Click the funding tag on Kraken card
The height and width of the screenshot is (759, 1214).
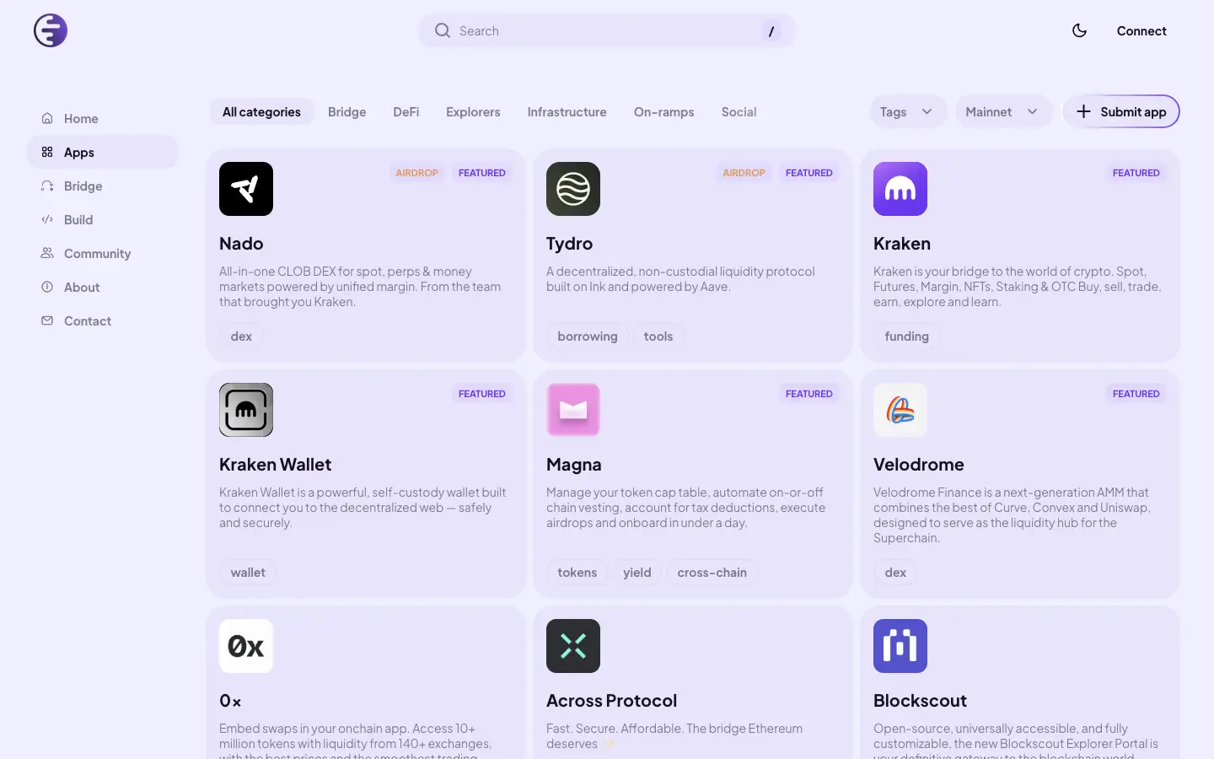[906, 336]
